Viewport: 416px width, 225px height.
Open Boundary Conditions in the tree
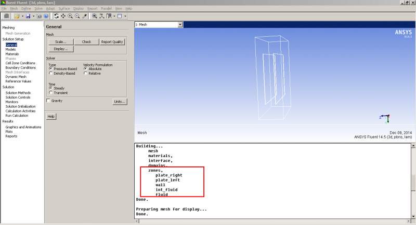[21, 68]
